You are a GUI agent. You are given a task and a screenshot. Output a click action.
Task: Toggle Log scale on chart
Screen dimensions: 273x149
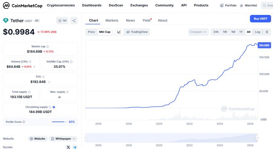click(x=257, y=32)
